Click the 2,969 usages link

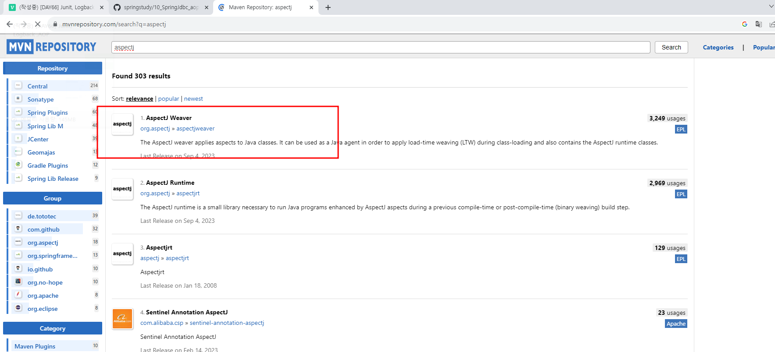click(667, 183)
